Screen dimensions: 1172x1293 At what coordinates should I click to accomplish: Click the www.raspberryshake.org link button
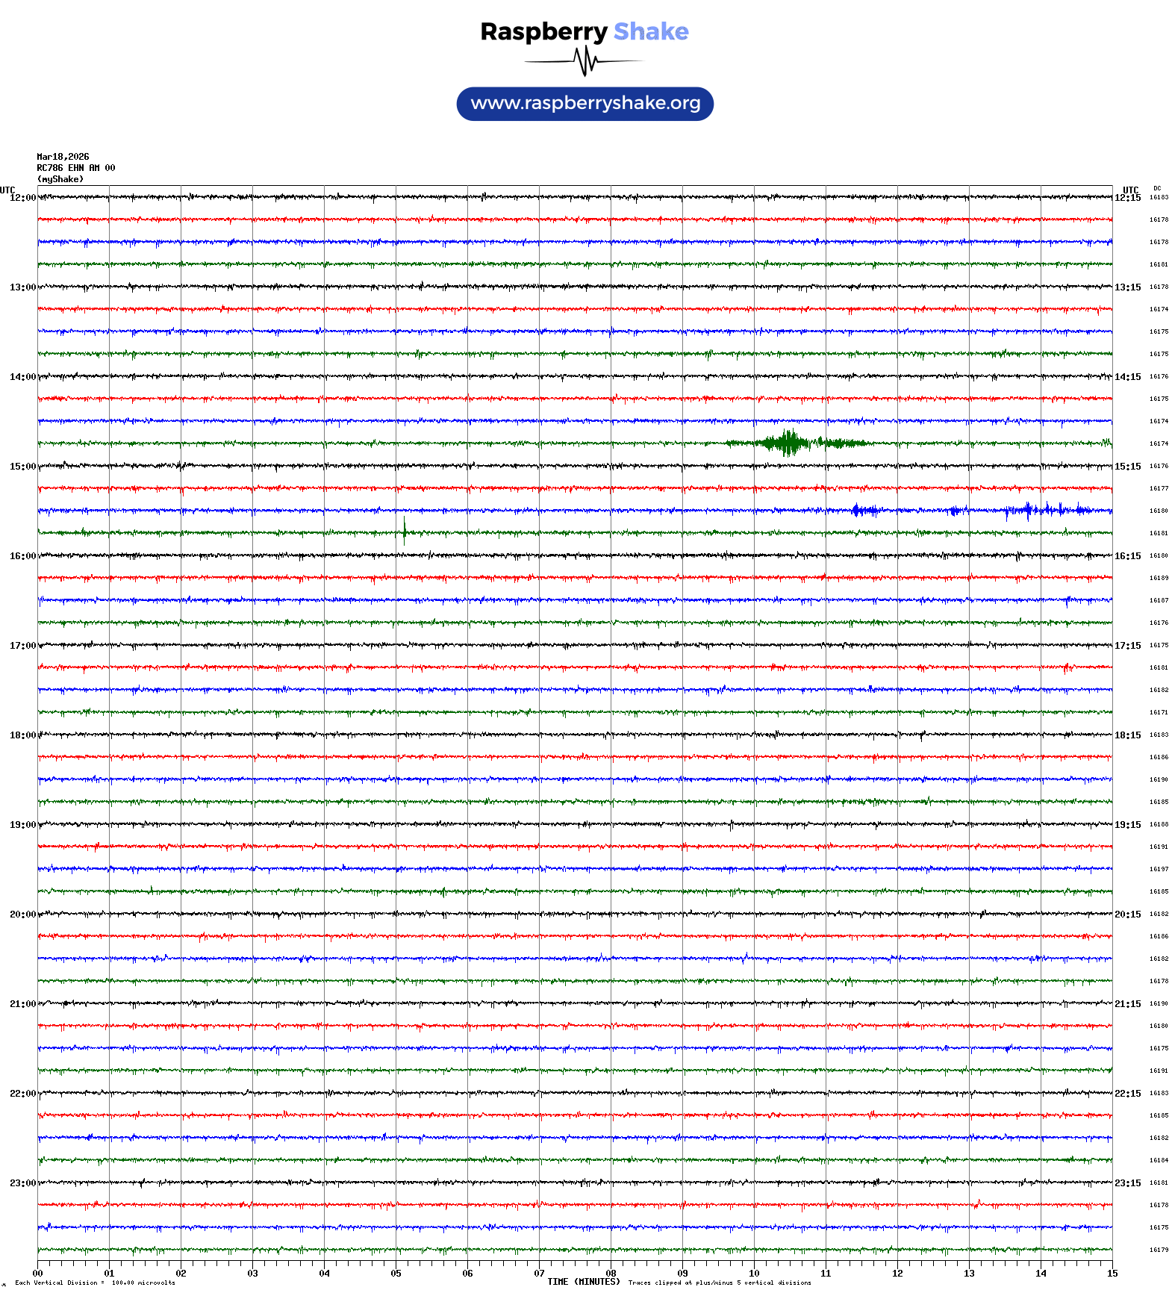click(585, 104)
